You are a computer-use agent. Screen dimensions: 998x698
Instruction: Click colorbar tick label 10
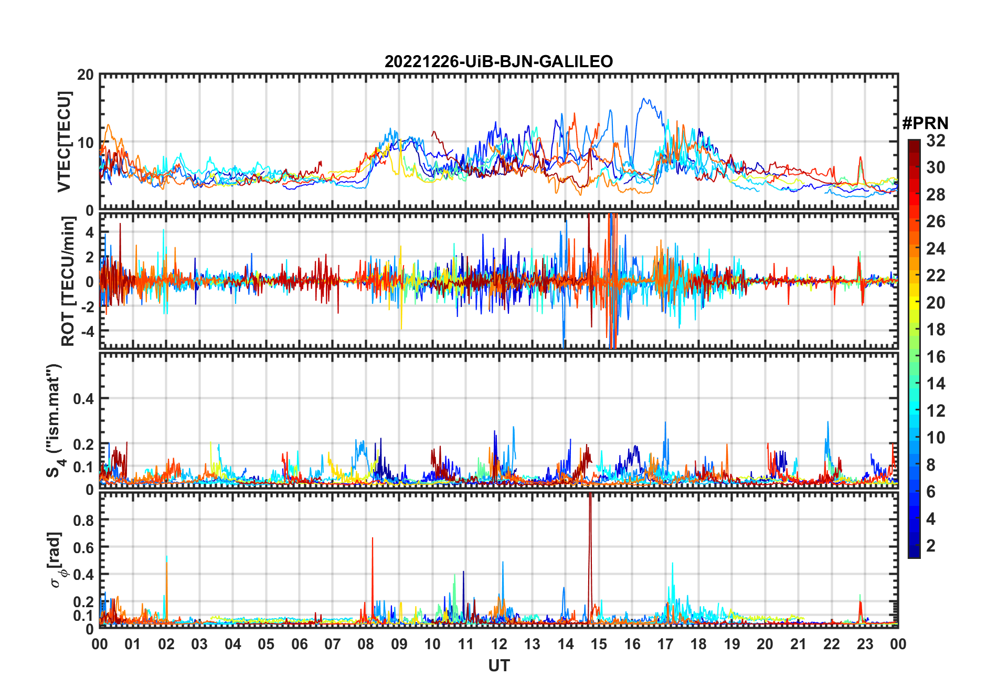point(936,438)
